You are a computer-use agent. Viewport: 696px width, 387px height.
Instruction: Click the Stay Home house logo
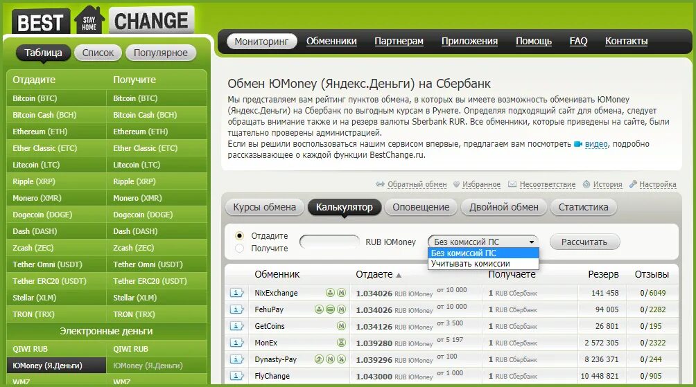click(89, 20)
